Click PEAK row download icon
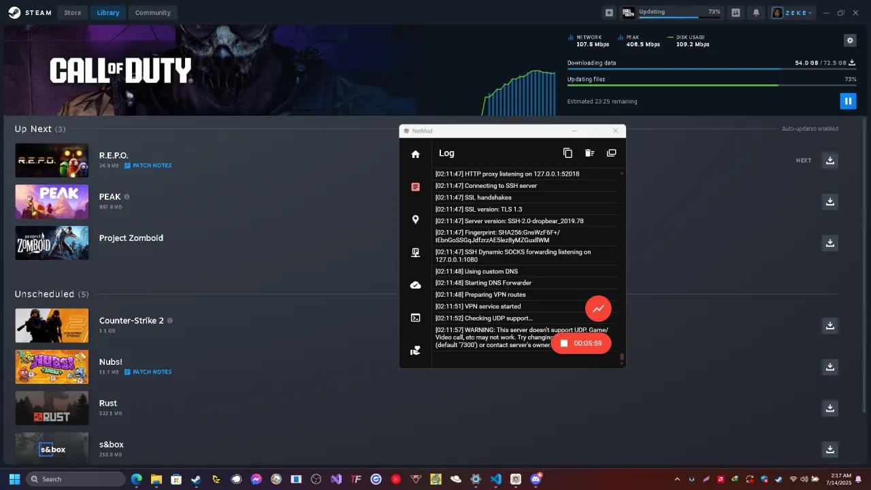The height and width of the screenshot is (490, 871). 829,201
